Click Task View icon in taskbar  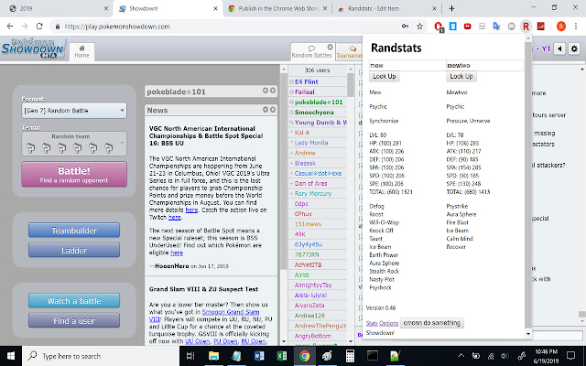tap(190, 356)
